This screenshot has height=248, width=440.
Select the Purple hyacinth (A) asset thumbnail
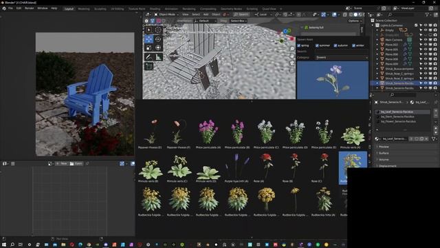[x=236, y=168]
